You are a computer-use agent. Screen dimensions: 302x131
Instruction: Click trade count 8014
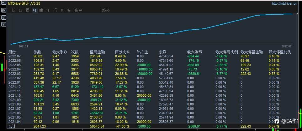pos(75,91)
